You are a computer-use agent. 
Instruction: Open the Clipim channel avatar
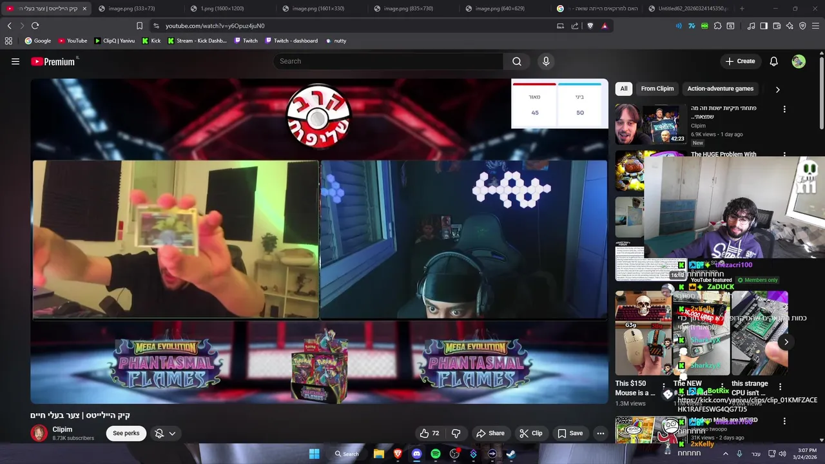[39, 433]
